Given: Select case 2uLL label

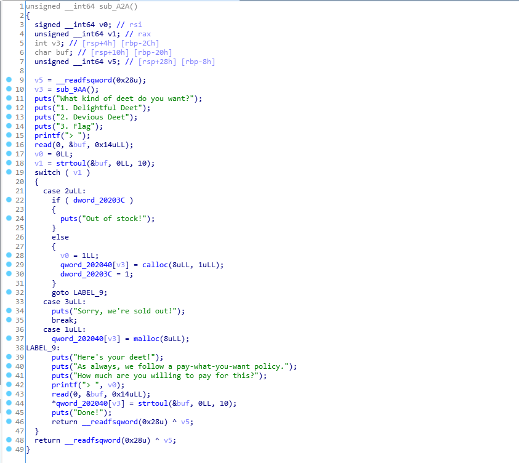Looking at the screenshot, I should pos(65,191).
